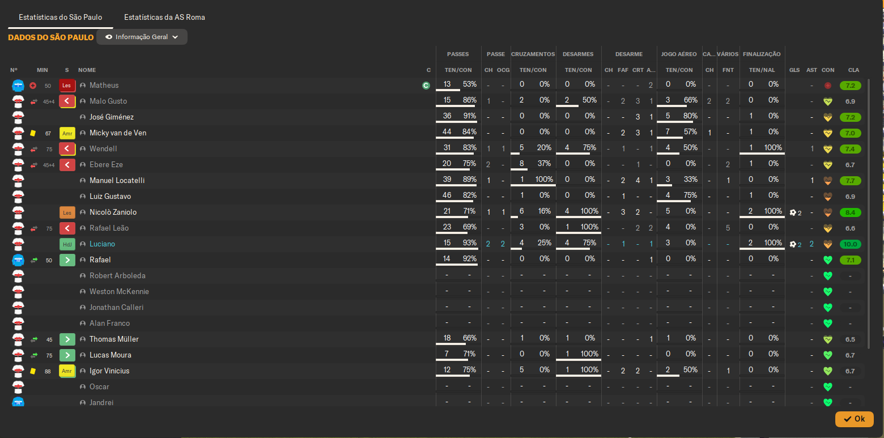Select the Jonathan Calleri row name

[116, 308]
